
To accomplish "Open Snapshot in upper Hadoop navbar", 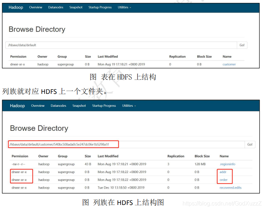I will 76,7.
